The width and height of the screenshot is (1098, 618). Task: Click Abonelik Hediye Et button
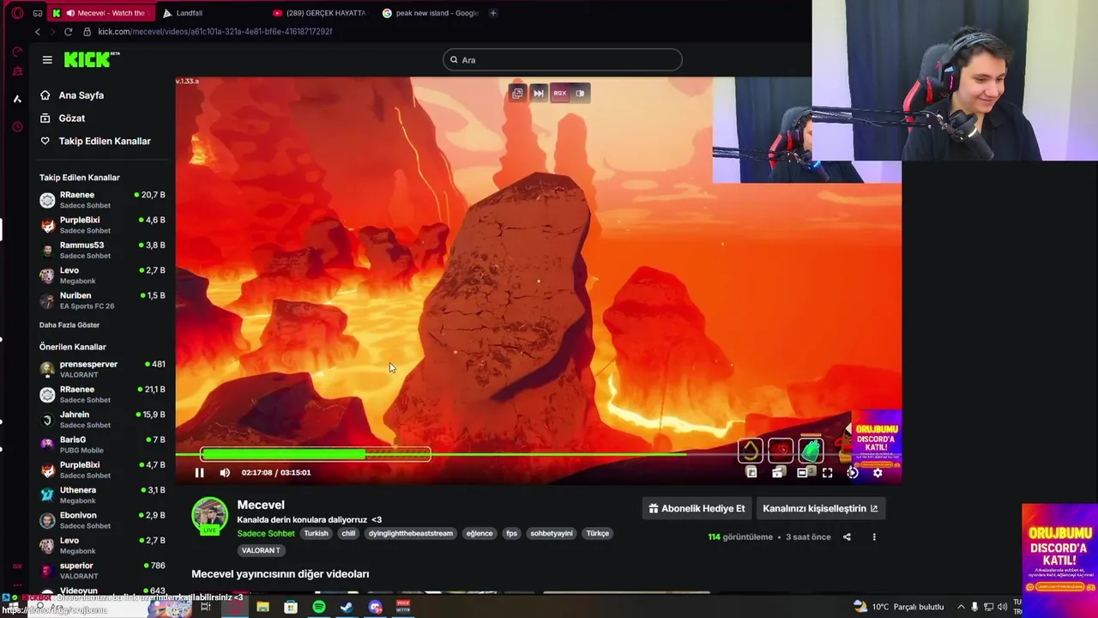pyautogui.click(x=696, y=508)
